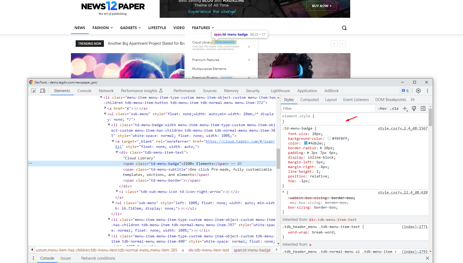Screen dimensions: 463x263
Task: Collapse the ul sub-menu node
Action: point(105,114)
